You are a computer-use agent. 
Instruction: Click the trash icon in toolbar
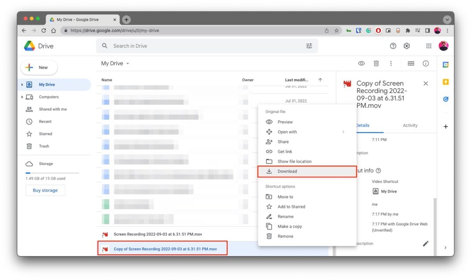(x=376, y=64)
